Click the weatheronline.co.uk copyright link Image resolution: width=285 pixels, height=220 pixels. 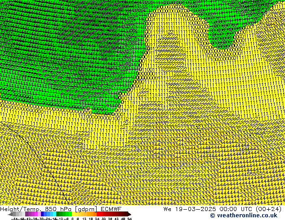[244, 216]
